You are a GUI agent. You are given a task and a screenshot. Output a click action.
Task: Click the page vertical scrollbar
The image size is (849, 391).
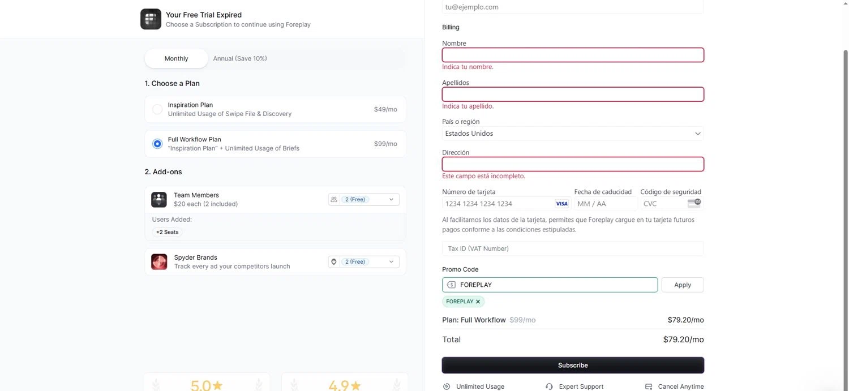pyautogui.click(x=846, y=219)
